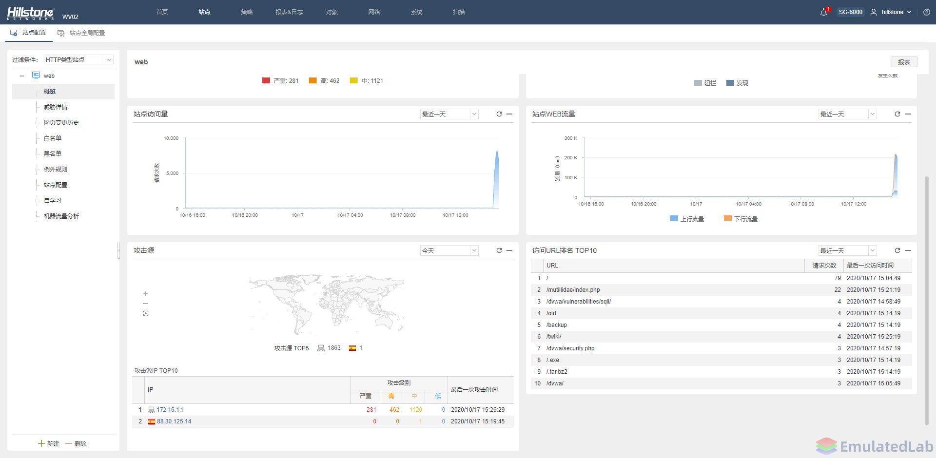Image resolution: width=936 pixels, height=458 pixels.
Task: Toggle 上行流量 legend series
Action: (x=687, y=219)
